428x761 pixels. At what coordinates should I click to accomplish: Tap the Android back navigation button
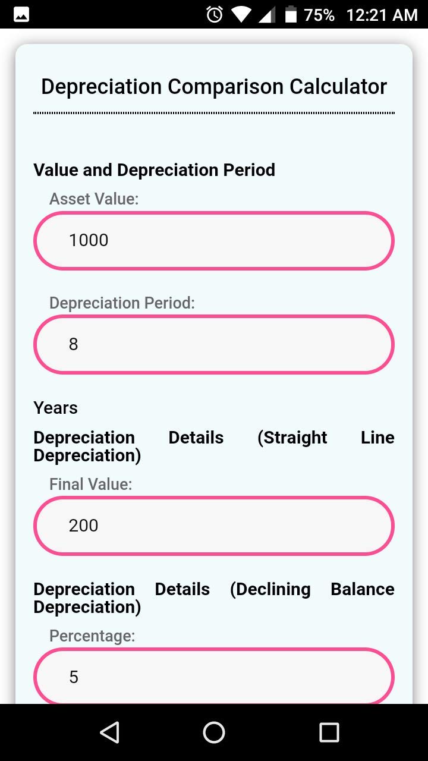coord(110,732)
